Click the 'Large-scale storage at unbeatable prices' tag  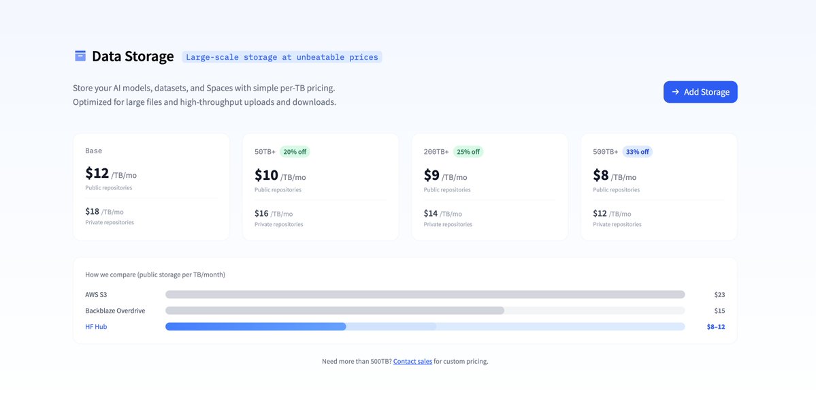click(x=282, y=57)
